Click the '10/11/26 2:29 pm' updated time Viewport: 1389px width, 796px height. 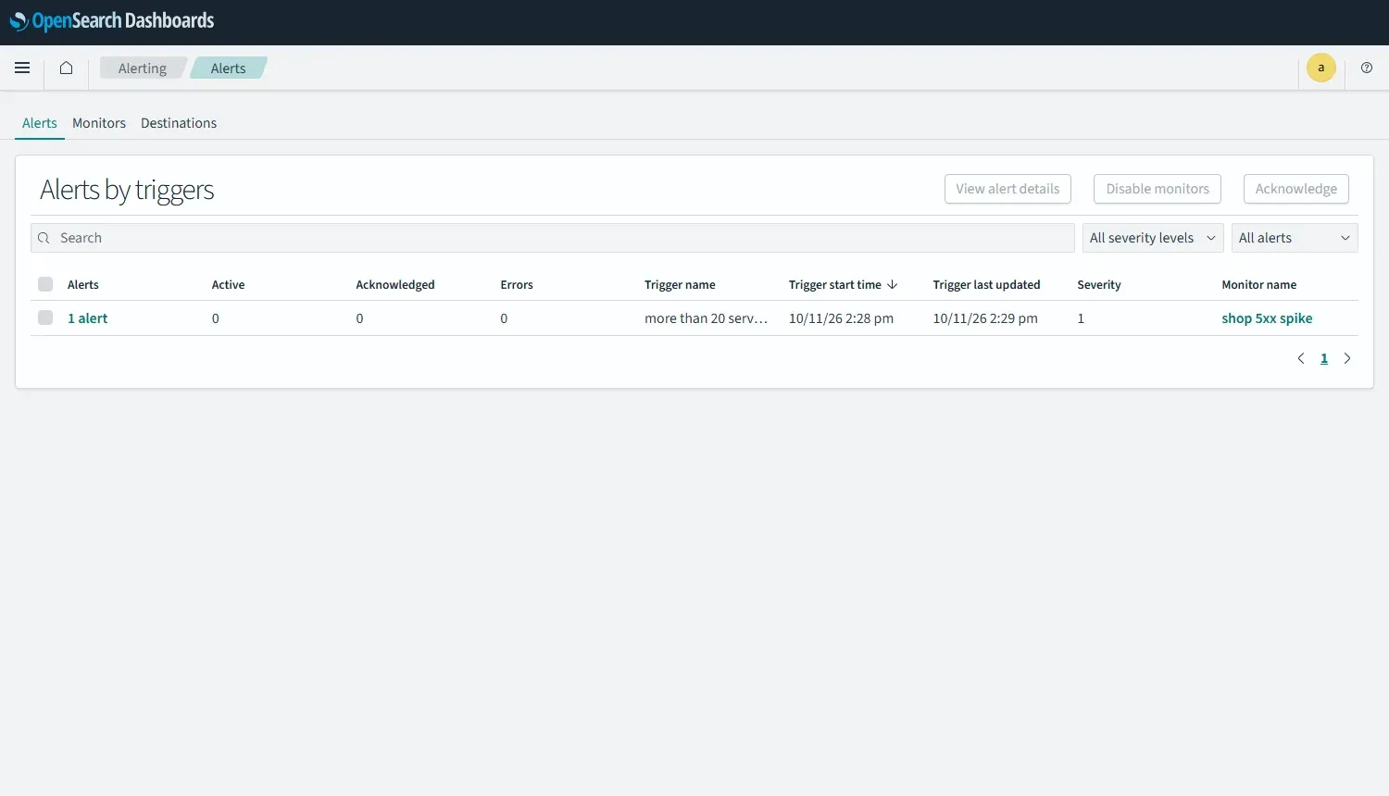985,317
